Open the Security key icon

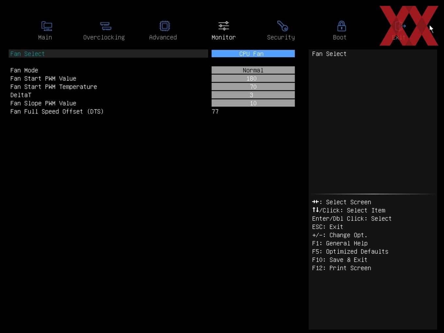coord(282,26)
